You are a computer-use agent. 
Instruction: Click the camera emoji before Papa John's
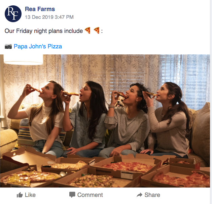point(8,46)
